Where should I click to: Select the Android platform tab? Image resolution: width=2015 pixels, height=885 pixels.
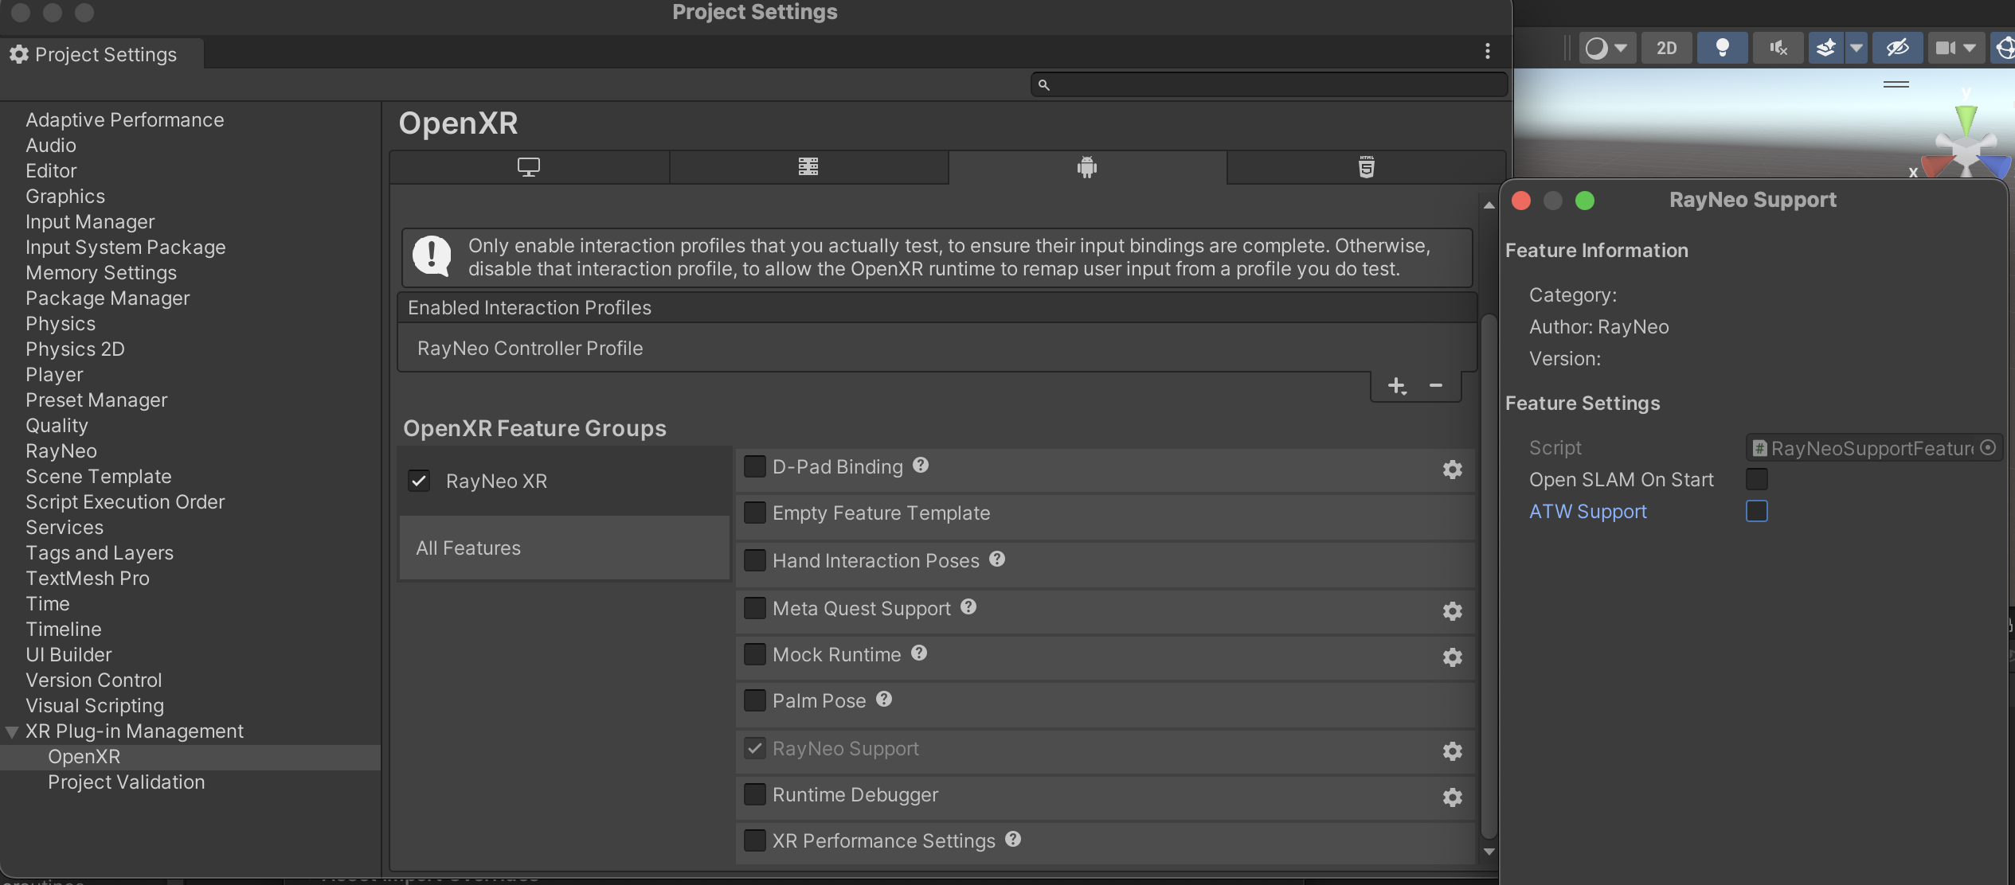pos(1087,167)
